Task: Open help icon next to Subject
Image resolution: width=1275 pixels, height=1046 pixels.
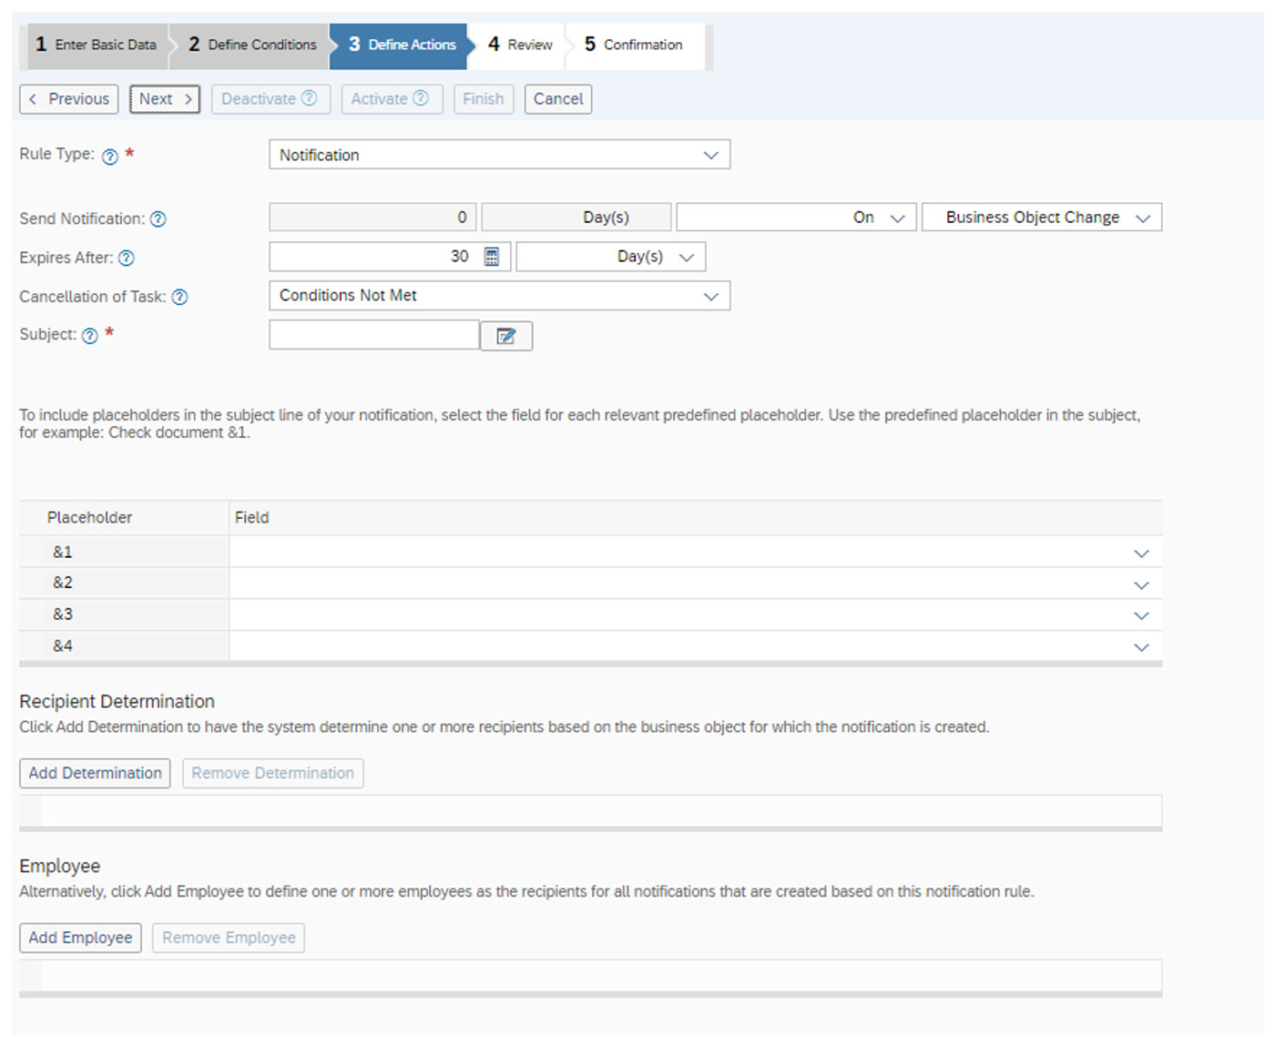Action: pyautogui.click(x=90, y=336)
